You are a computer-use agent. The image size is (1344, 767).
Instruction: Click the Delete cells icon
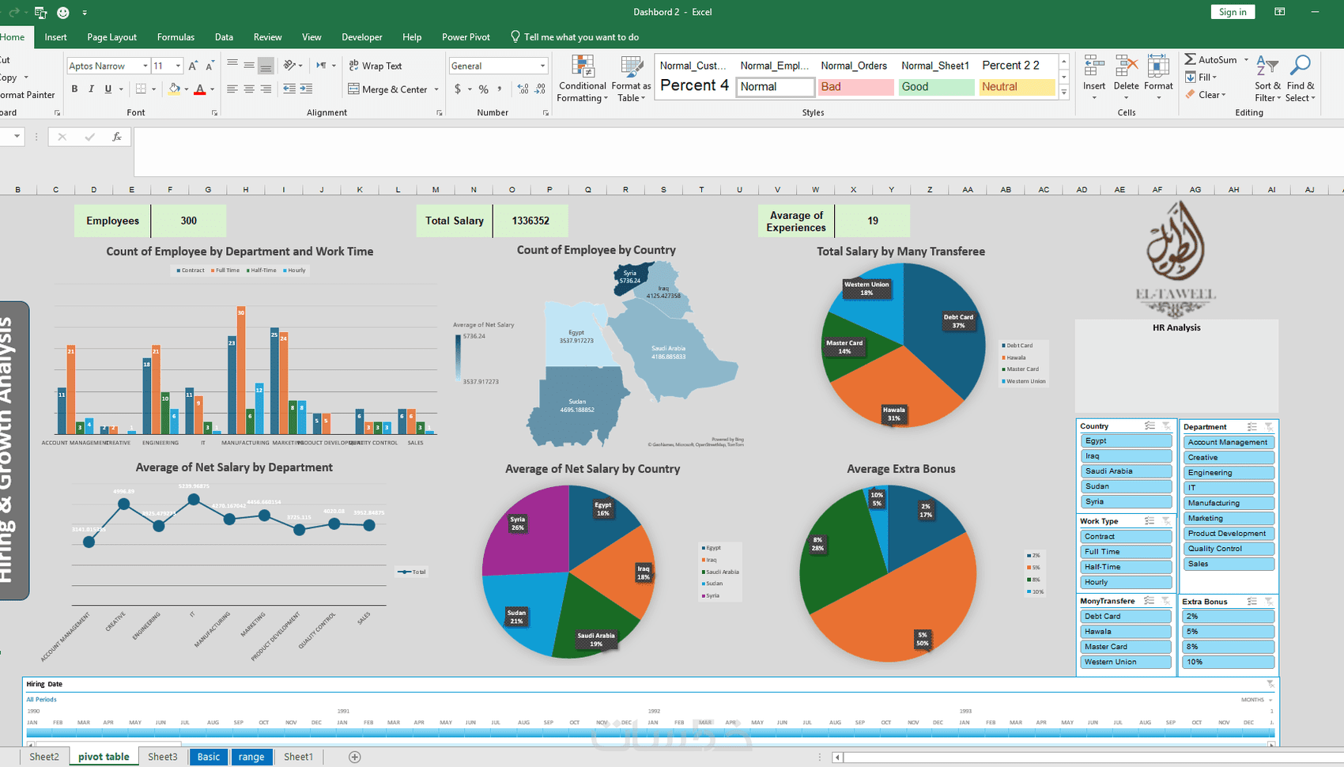(x=1126, y=66)
